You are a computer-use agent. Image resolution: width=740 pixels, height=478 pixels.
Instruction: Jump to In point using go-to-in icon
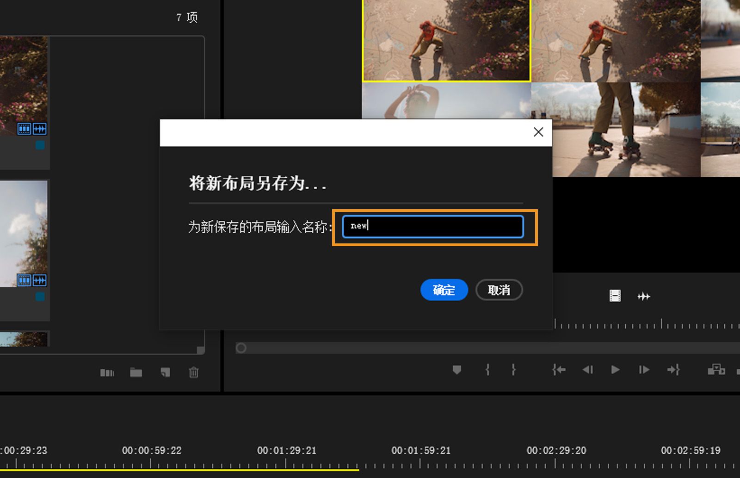[x=558, y=370]
